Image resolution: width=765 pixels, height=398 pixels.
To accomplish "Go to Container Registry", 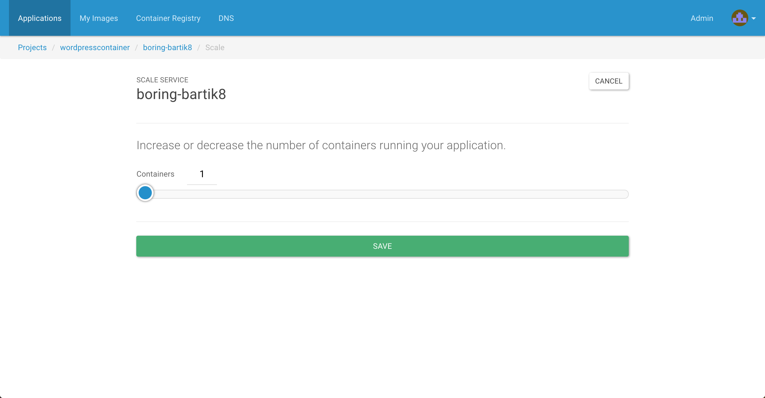I will pos(168,18).
